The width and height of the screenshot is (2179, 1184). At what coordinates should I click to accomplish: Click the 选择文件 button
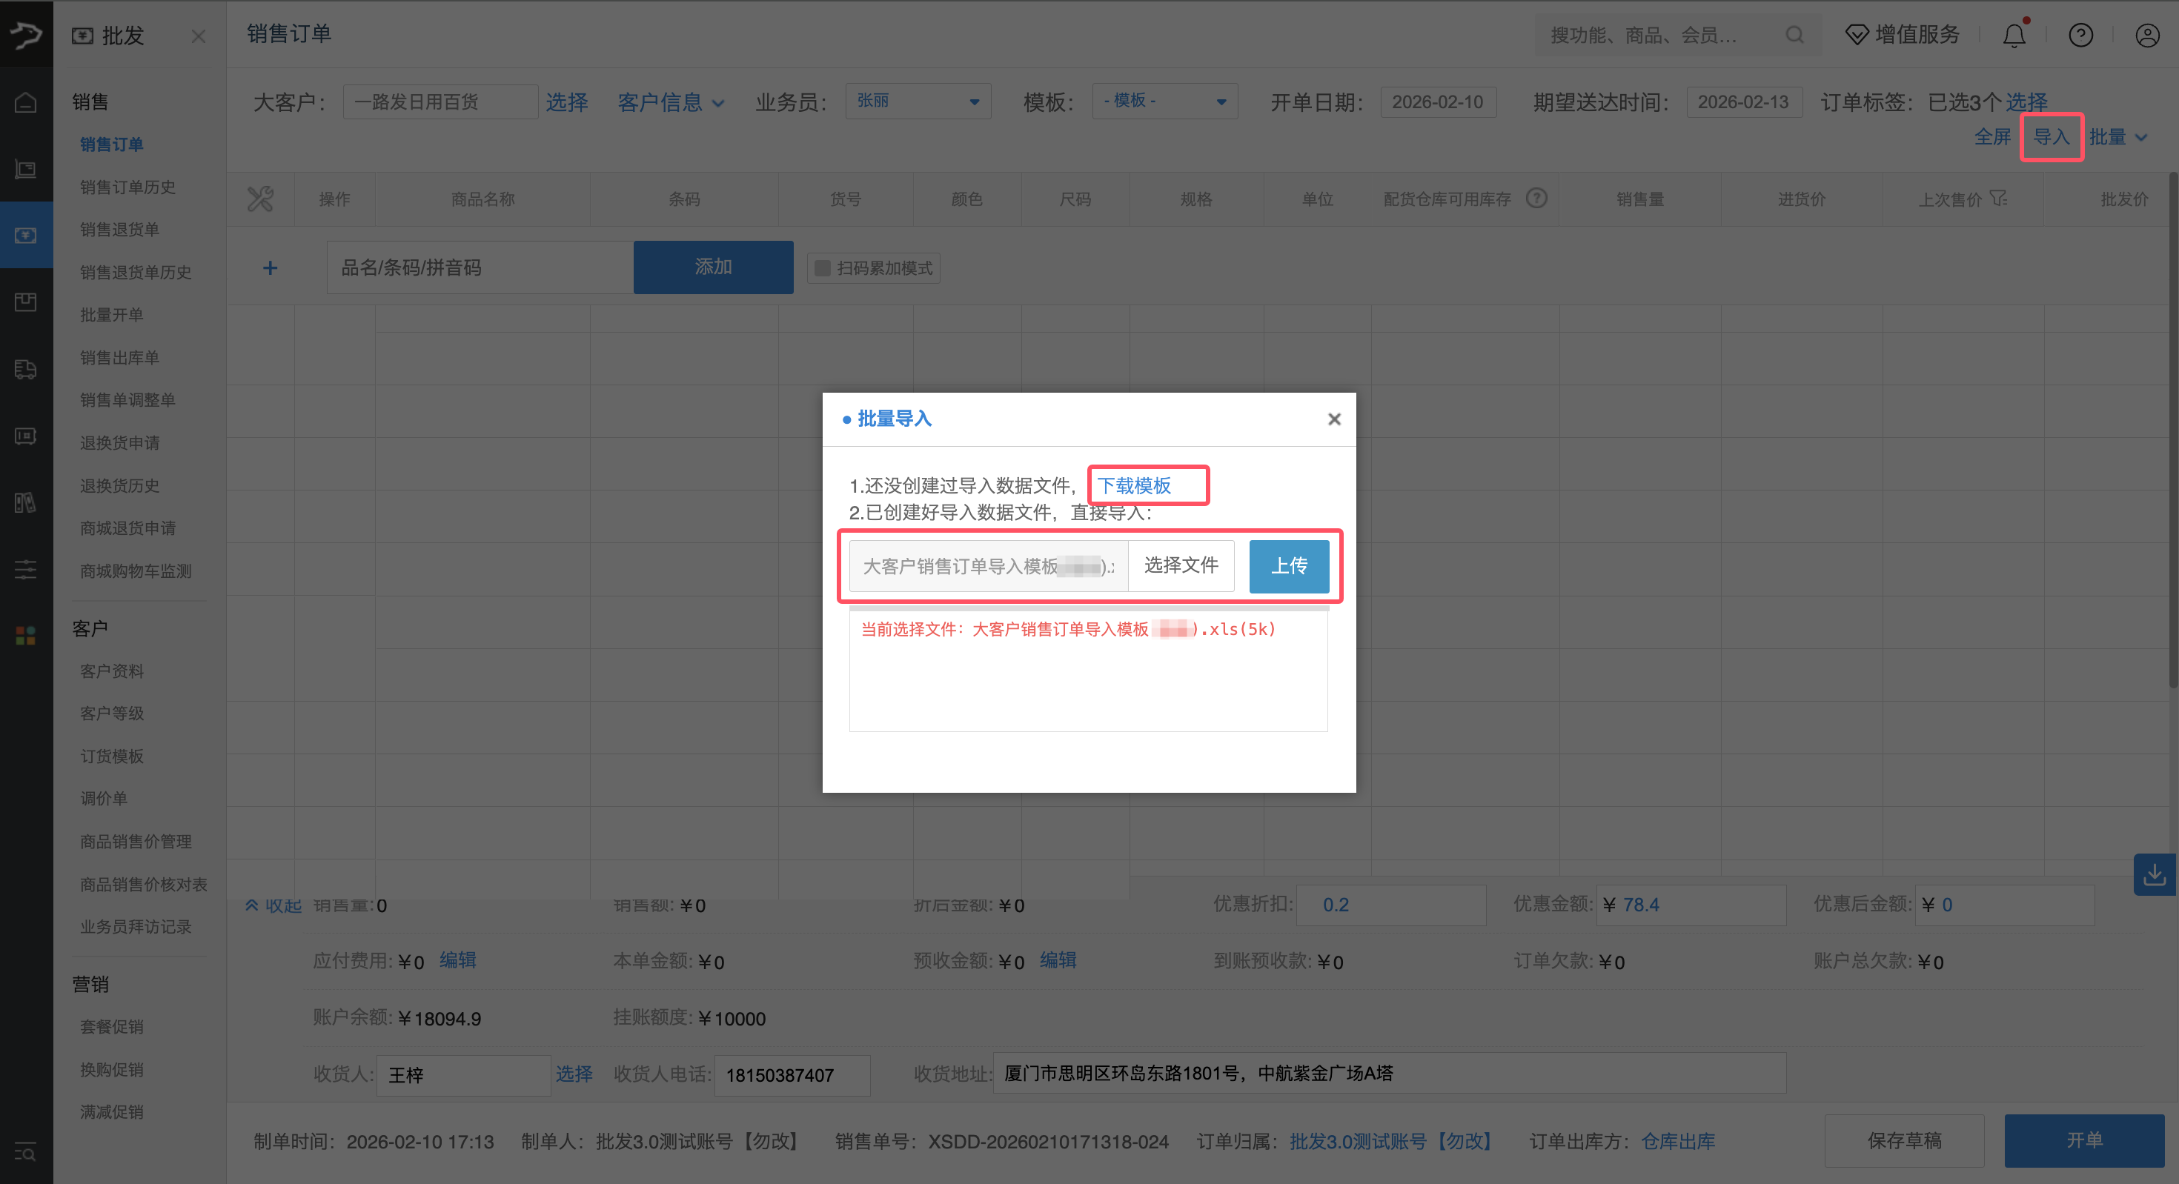1181,566
